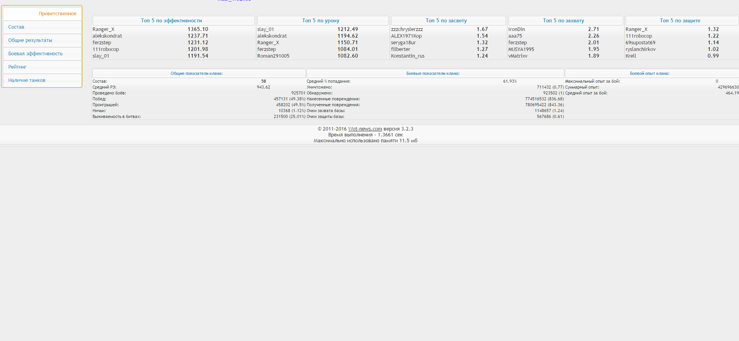Click the Топ 5 по защите header
The width and height of the screenshot is (739, 341).
(680, 21)
